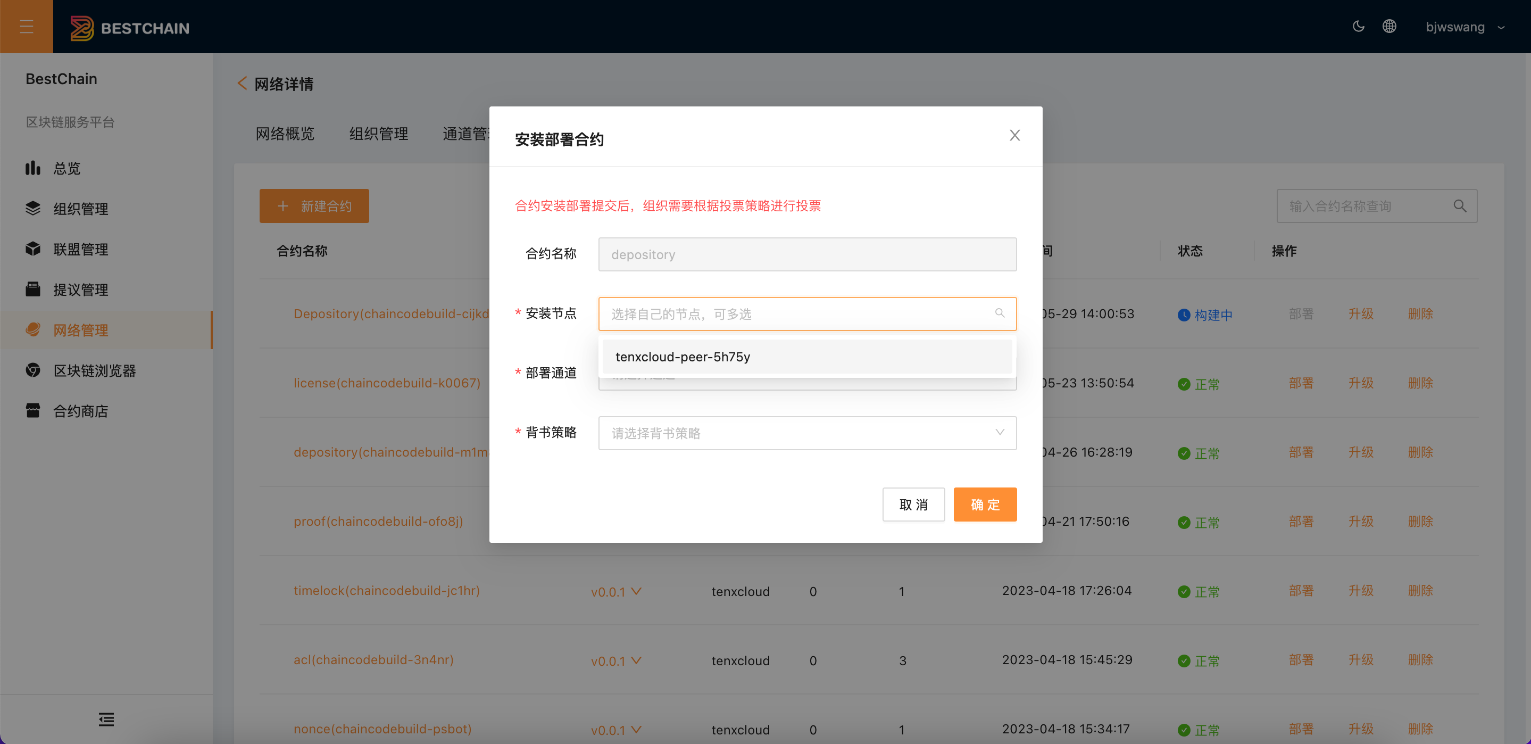Click the 提议管理 folder icon
1531x744 pixels.
pyautogui.click(x=32, y=289)
